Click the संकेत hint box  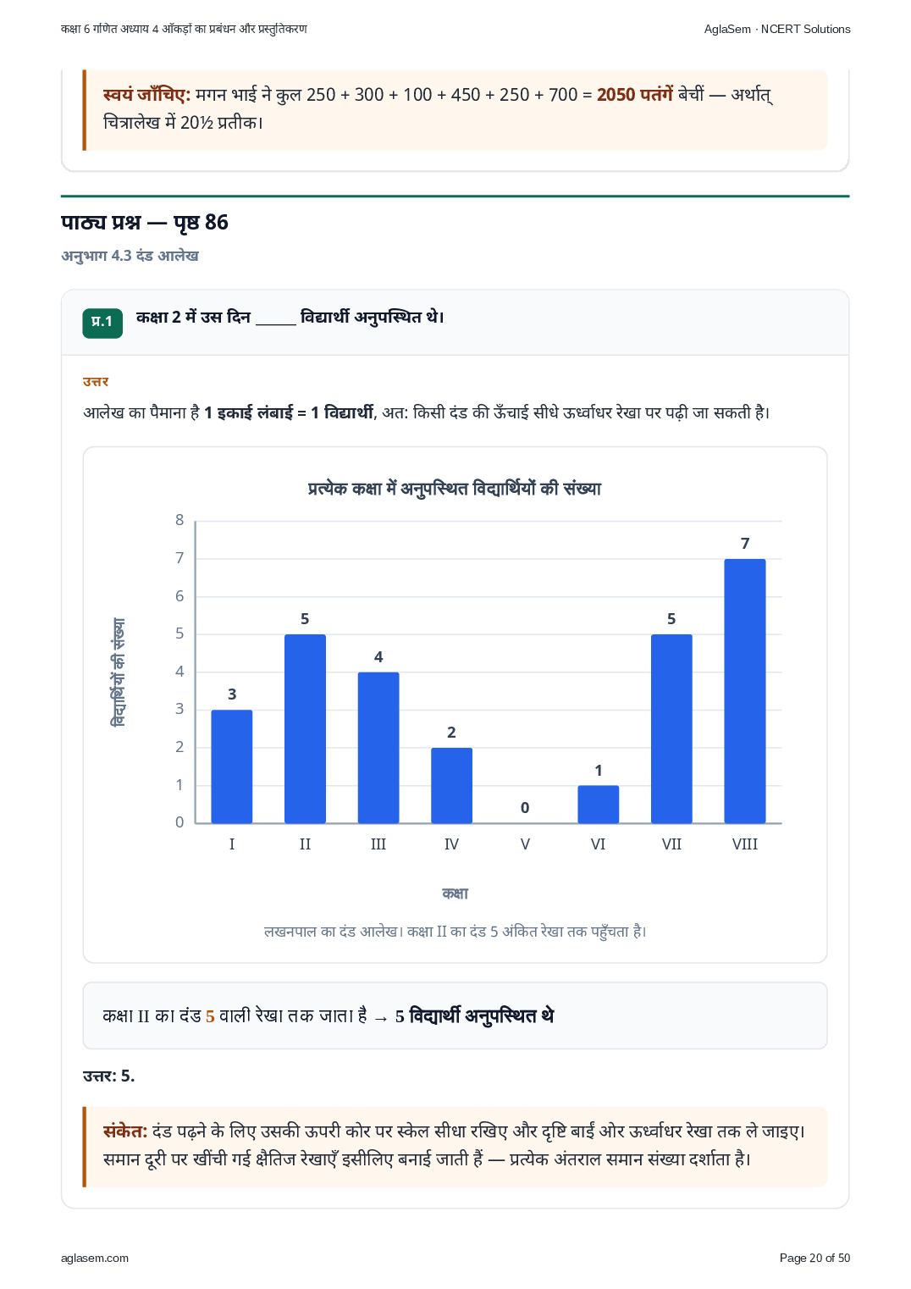455,1147
